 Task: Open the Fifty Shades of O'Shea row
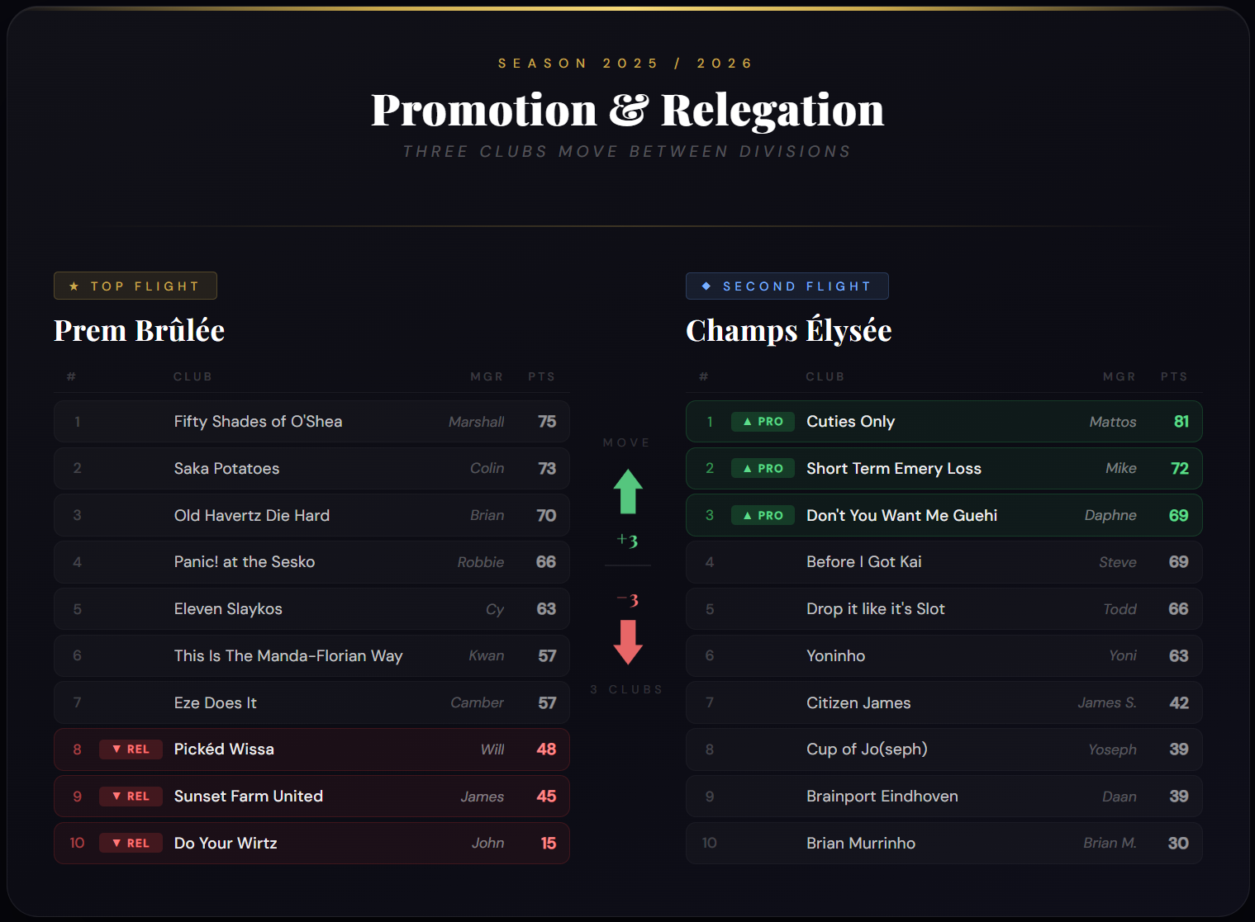pyautogui.click(x=311, y=422)
